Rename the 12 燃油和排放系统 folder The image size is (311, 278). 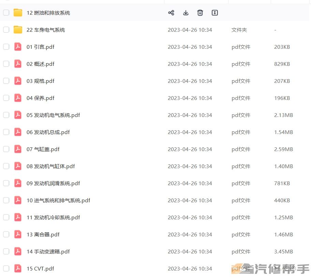click(x=214, y=13)
